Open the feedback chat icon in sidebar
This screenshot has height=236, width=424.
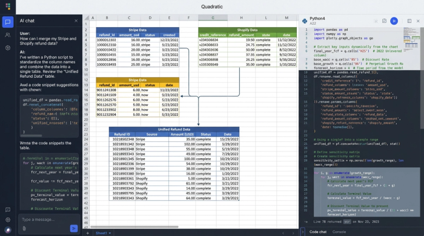[x=8, y=209]
